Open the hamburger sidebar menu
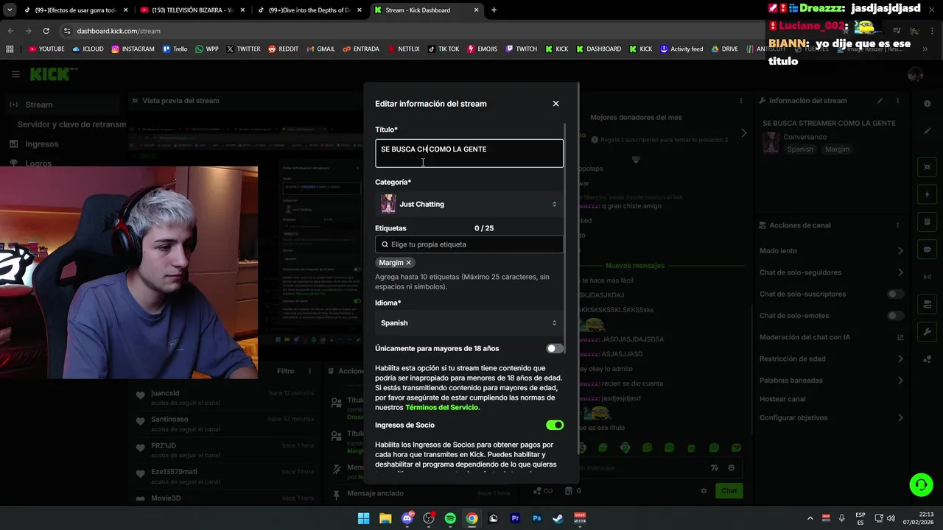The height and width of the screenshot is (530, 943). point(15,74)
